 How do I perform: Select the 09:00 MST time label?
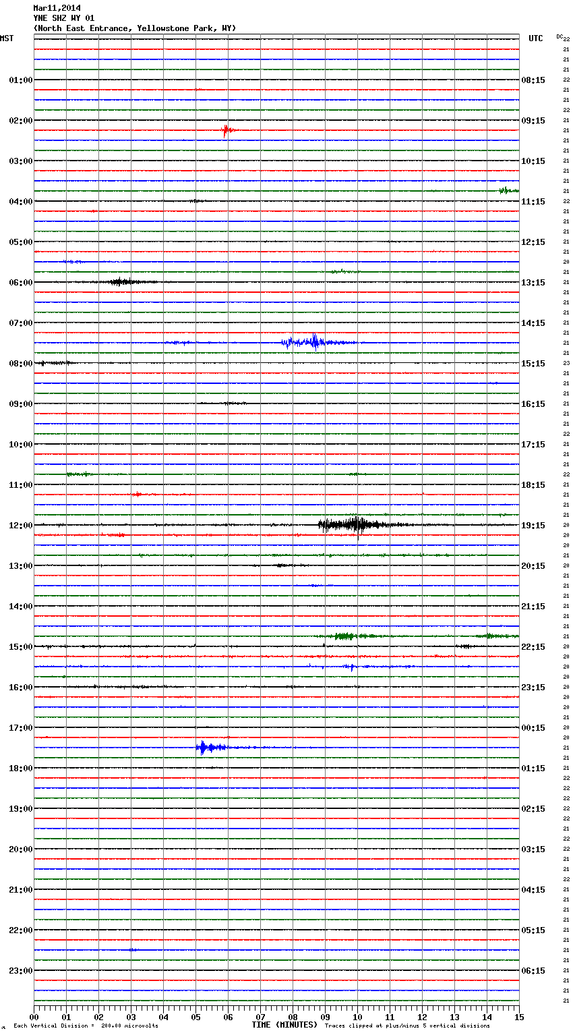tap(20, 403)
